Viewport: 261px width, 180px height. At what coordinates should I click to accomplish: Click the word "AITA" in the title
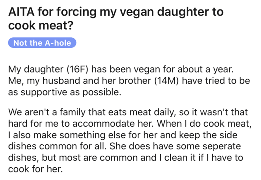pos(21,12)
